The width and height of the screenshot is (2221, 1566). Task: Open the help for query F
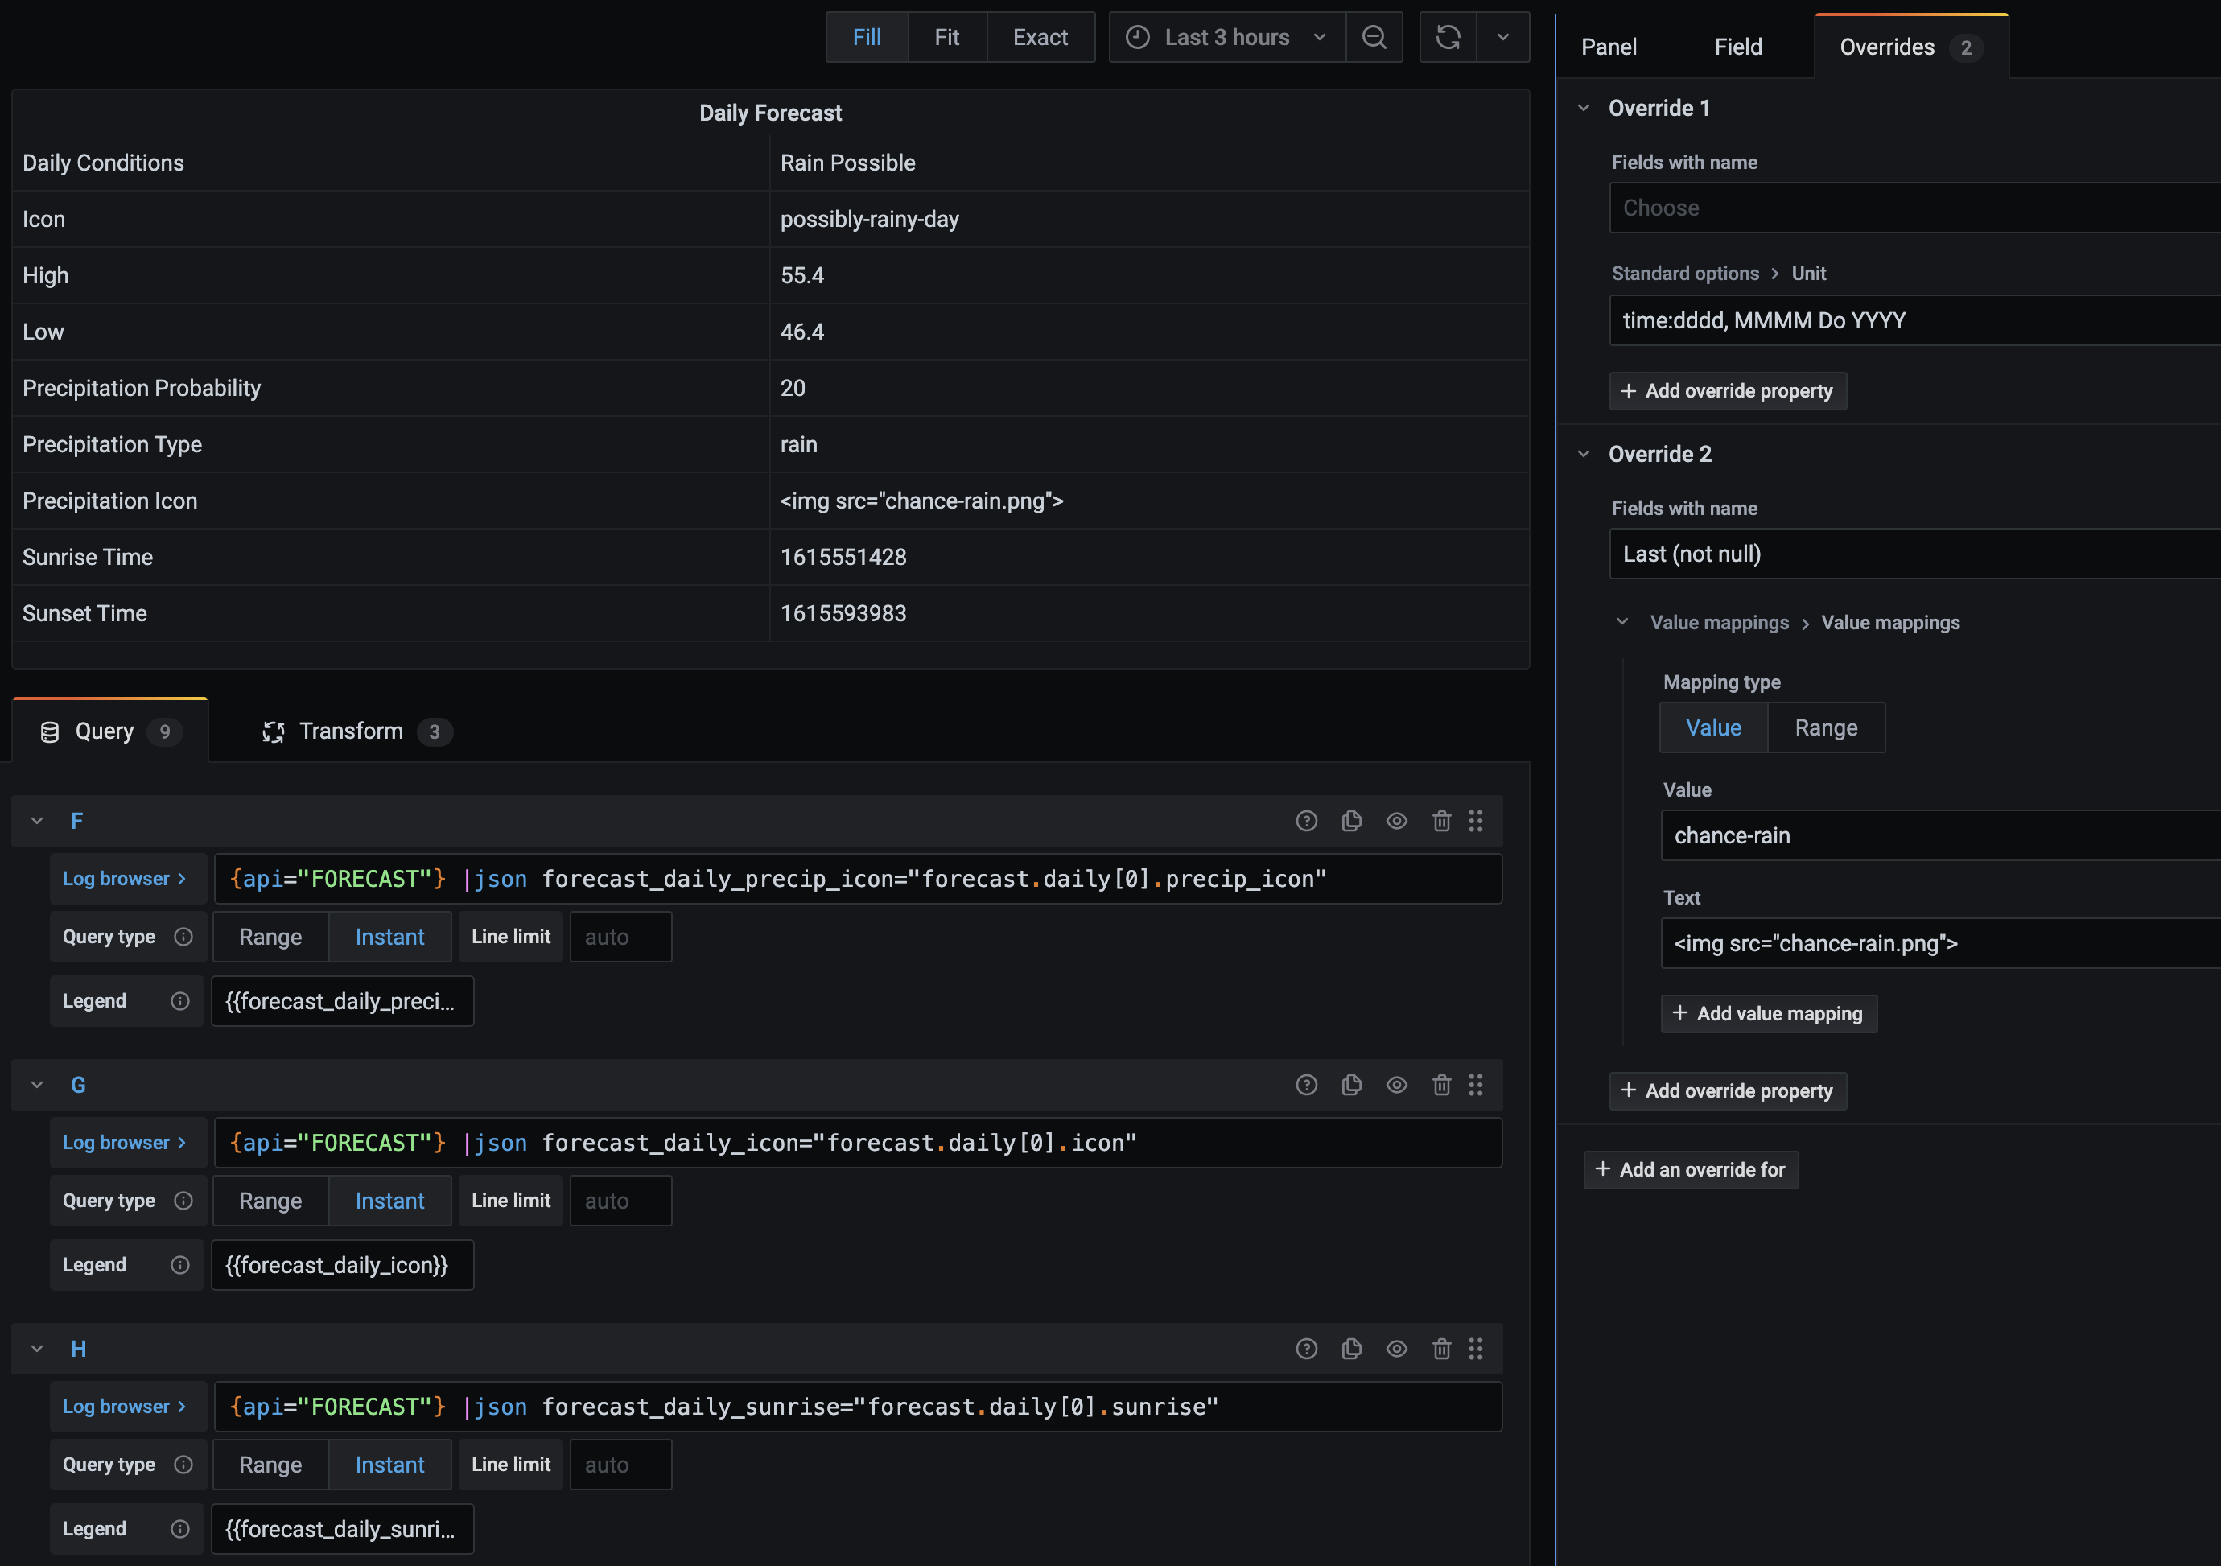point(1307,820)
